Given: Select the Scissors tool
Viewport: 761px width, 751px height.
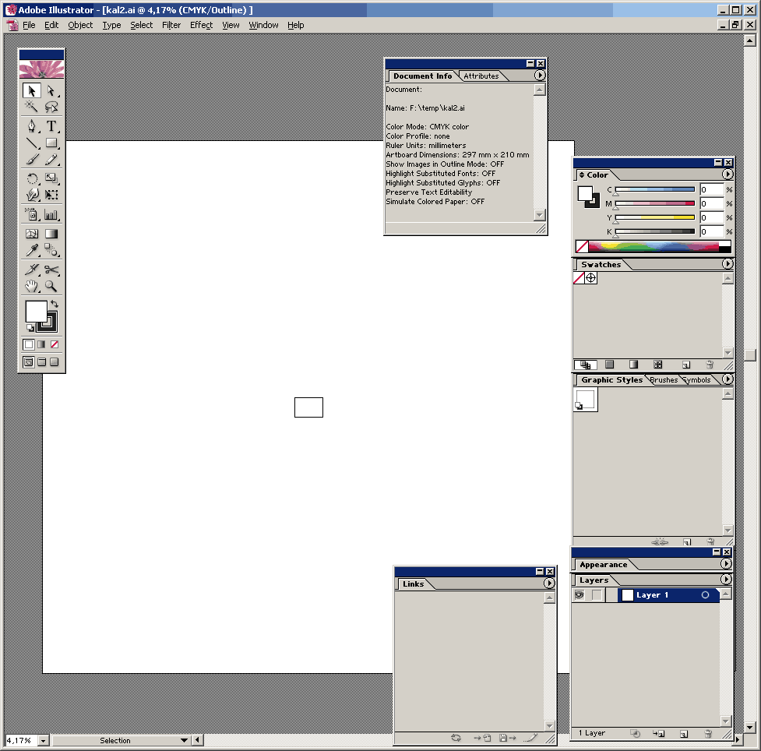Looking at the screenshot, I should pos(51,270).
